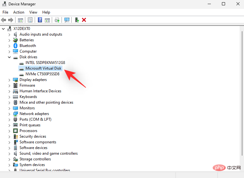244x178 pixels.
Task: Select Sound, video and game controllers label
Action: point(49,153)
